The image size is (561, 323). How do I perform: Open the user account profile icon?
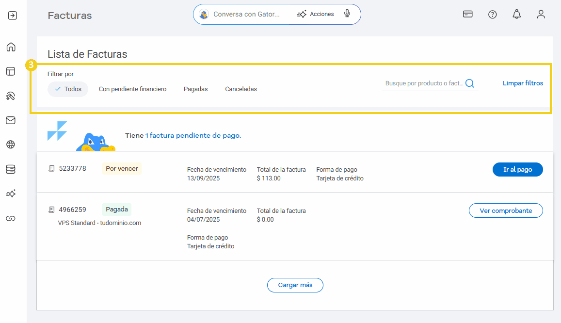click(x=541, y=15)
